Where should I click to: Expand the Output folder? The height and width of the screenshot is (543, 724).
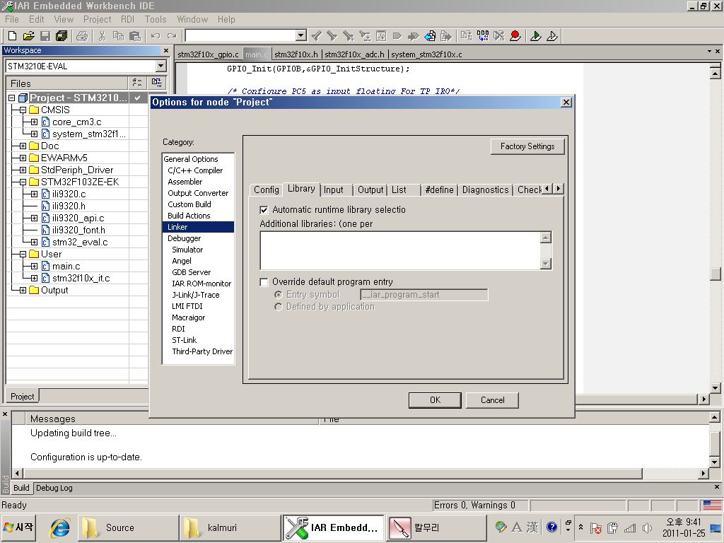point(23,290)
